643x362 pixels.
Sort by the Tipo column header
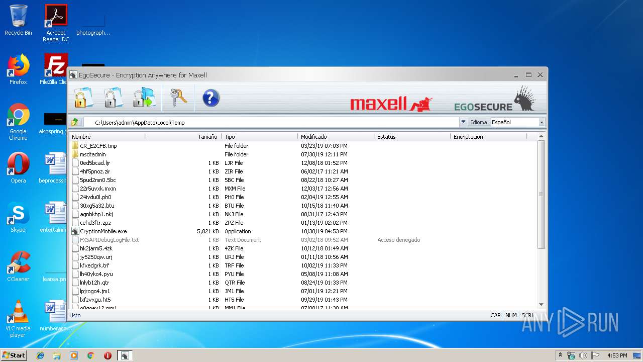coord(260,137)
